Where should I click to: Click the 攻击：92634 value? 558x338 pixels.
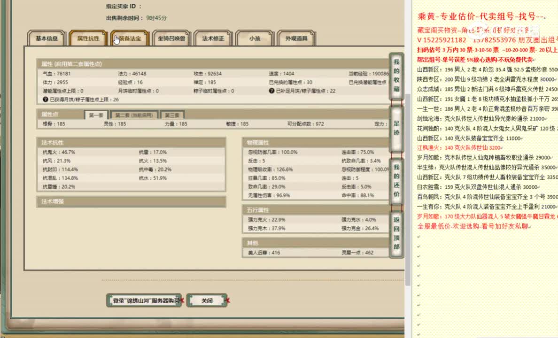208,74
